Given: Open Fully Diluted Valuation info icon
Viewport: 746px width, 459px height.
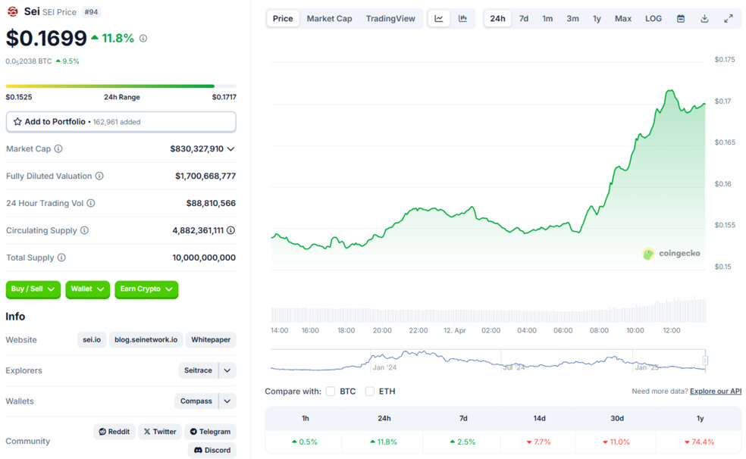Looking at the screenshot, I should tap(99, 176).
